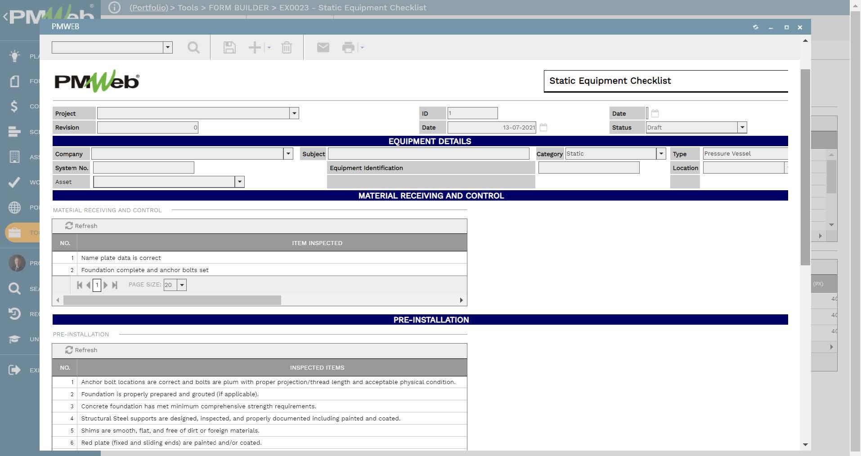Click the horizontal scrollbar under Material Receiving table
The width and height of the screenshot is (861, 456).
pos(172,300)
